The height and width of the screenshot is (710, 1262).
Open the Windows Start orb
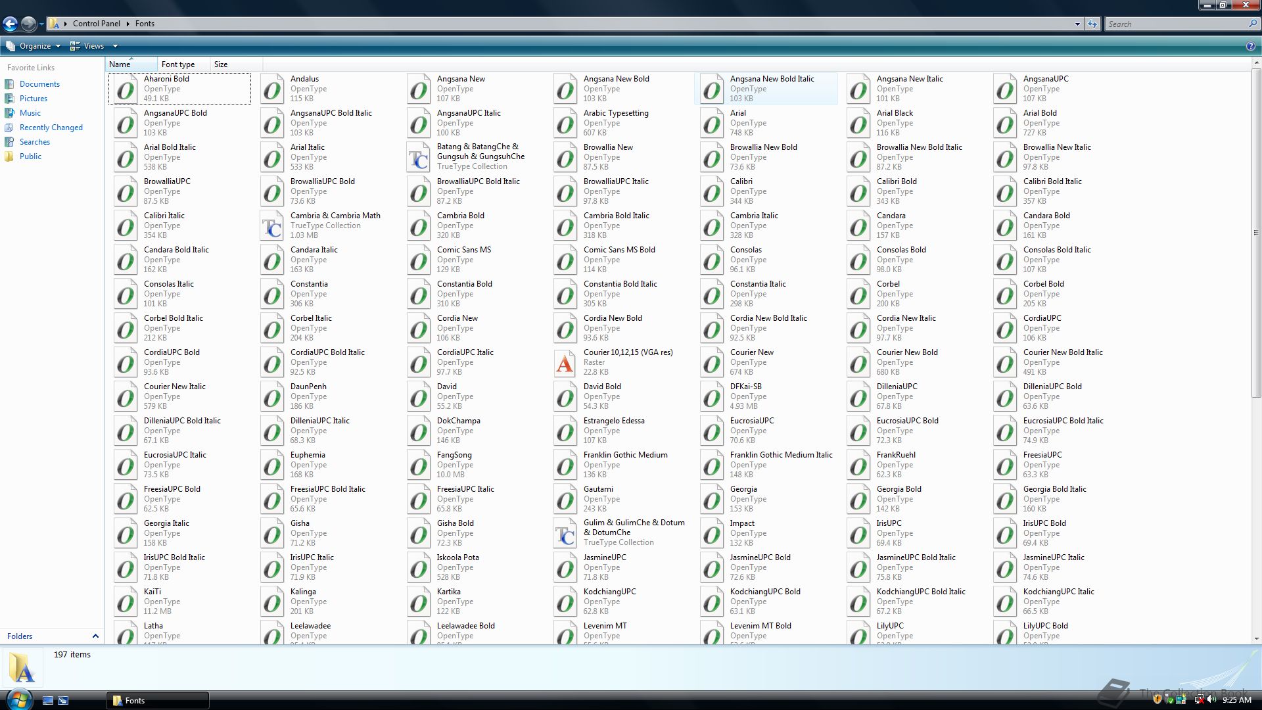coord(18,699)
